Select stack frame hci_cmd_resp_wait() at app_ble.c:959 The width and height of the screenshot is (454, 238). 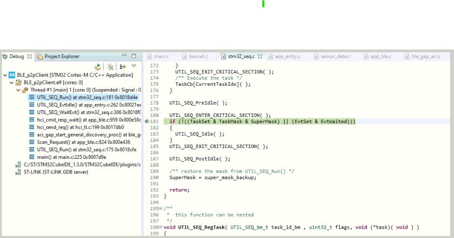89,120
